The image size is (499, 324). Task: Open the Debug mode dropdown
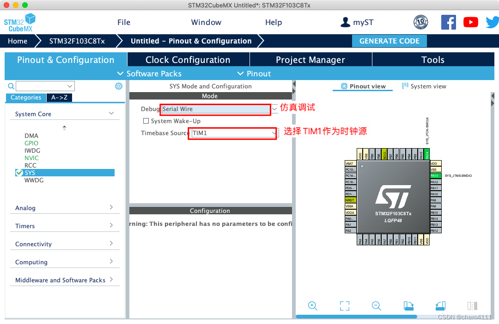pos(274,109)
